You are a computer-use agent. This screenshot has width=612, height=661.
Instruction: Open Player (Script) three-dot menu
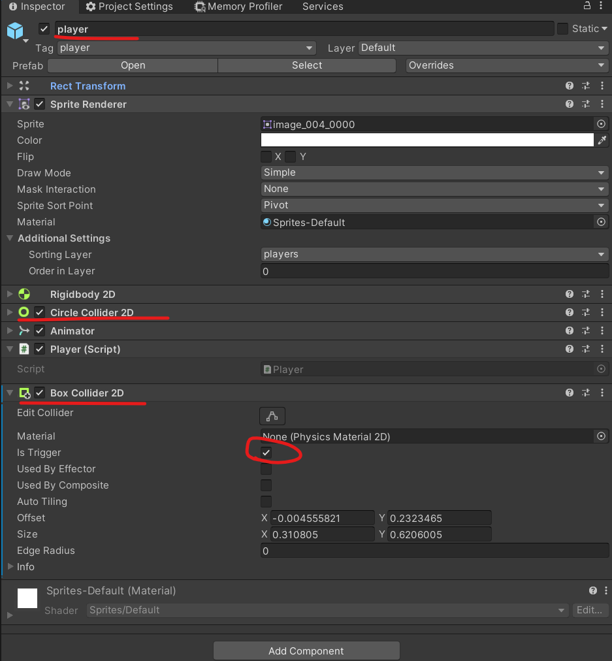(602, 349)
